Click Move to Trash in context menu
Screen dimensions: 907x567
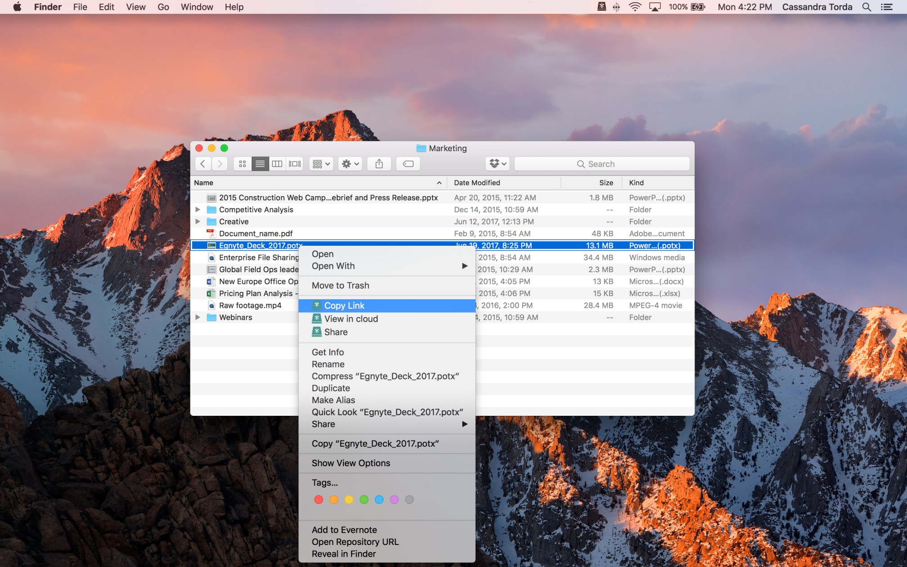340,285
